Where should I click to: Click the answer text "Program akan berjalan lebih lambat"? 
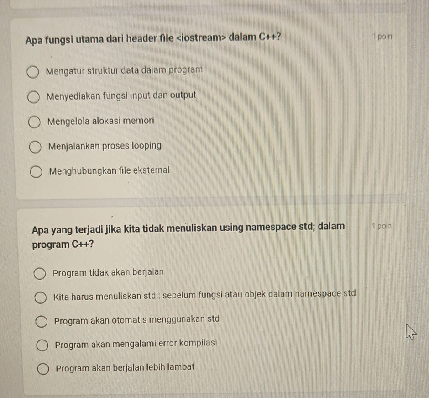coord(126,367)
